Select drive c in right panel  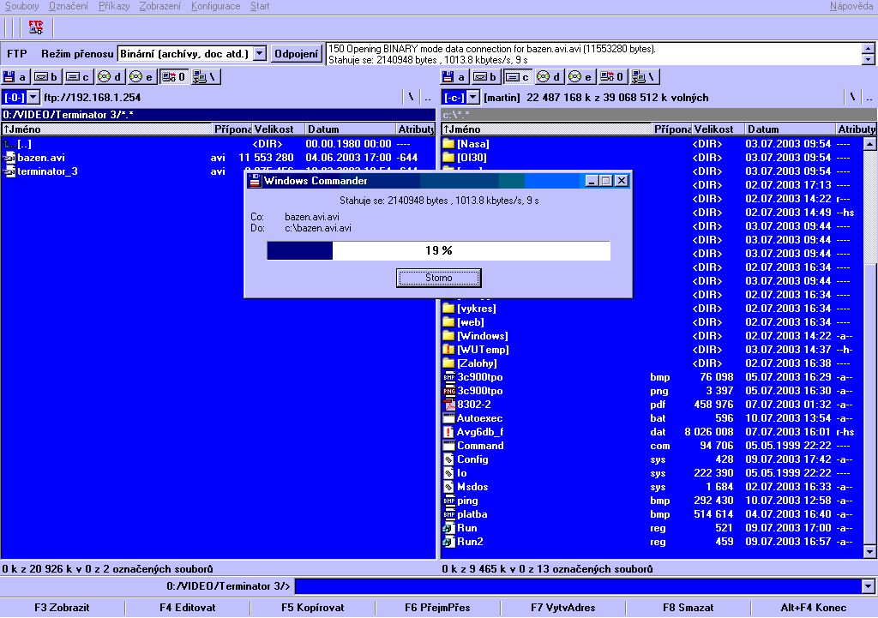pyautogui.click(x=517, y=77)
